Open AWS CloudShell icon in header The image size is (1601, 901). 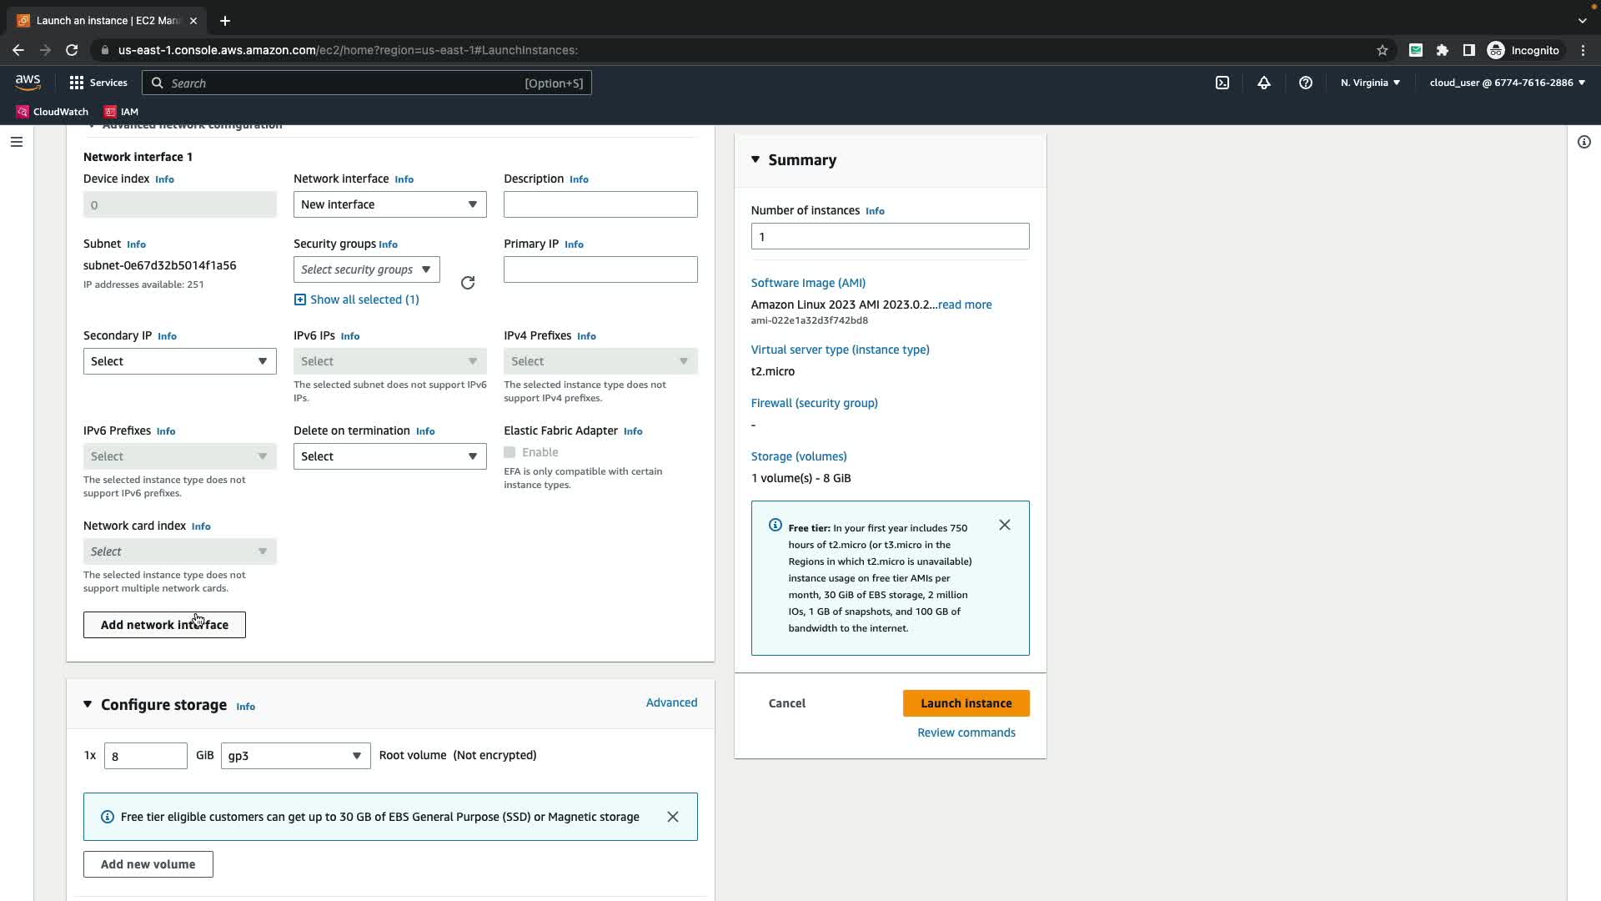pyautogui.click(x=1222, y=83)
